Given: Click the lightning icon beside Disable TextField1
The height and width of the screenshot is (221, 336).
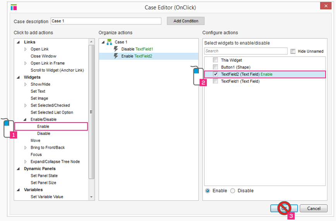Looking at the screenshot, I should 116,49.
